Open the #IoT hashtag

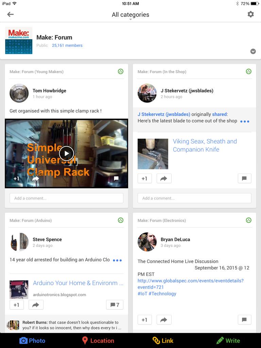142,294
